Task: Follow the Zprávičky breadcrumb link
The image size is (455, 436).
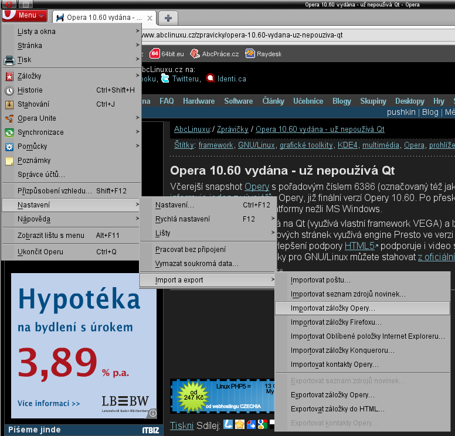Action: click(232, 130)
